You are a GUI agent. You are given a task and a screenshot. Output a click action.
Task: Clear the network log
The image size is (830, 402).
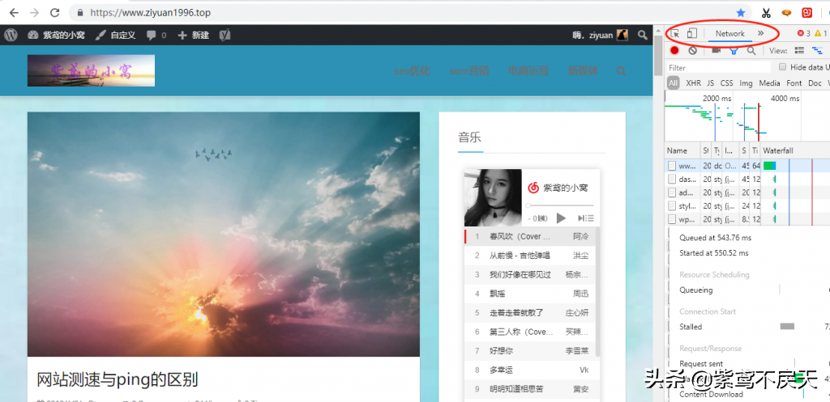(692, 51)
